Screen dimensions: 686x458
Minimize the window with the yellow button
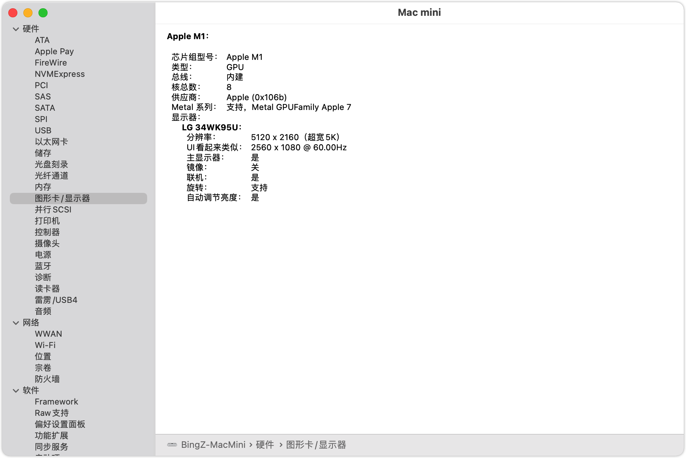tap(28, 13)
